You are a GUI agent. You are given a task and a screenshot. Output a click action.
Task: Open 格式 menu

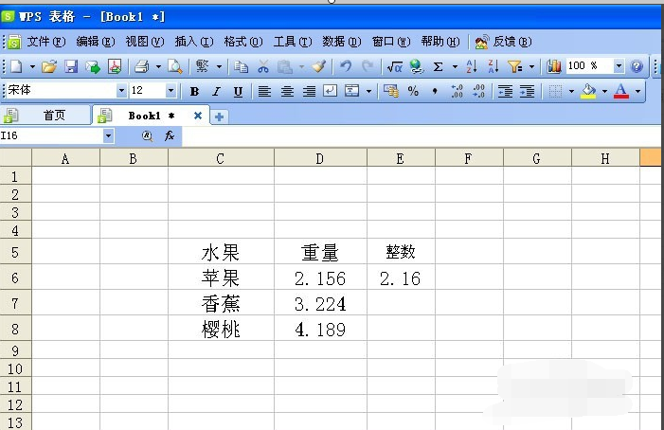click(243, 42)
